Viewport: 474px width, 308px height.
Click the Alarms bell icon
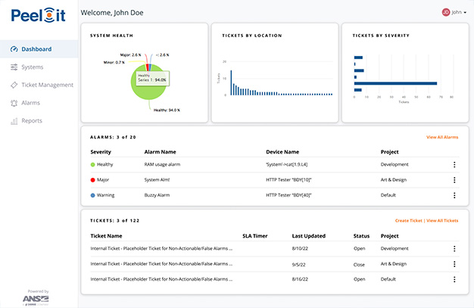click(x=14, y=103)
